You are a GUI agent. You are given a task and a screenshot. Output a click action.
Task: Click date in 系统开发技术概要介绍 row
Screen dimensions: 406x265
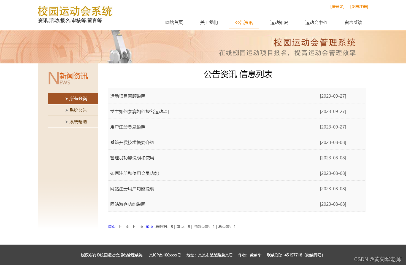click(x=333, y=143)
